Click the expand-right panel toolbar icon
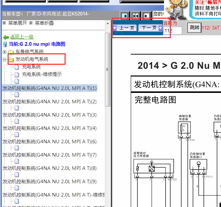Screen dimensions: 221x207 coord(125,15)
